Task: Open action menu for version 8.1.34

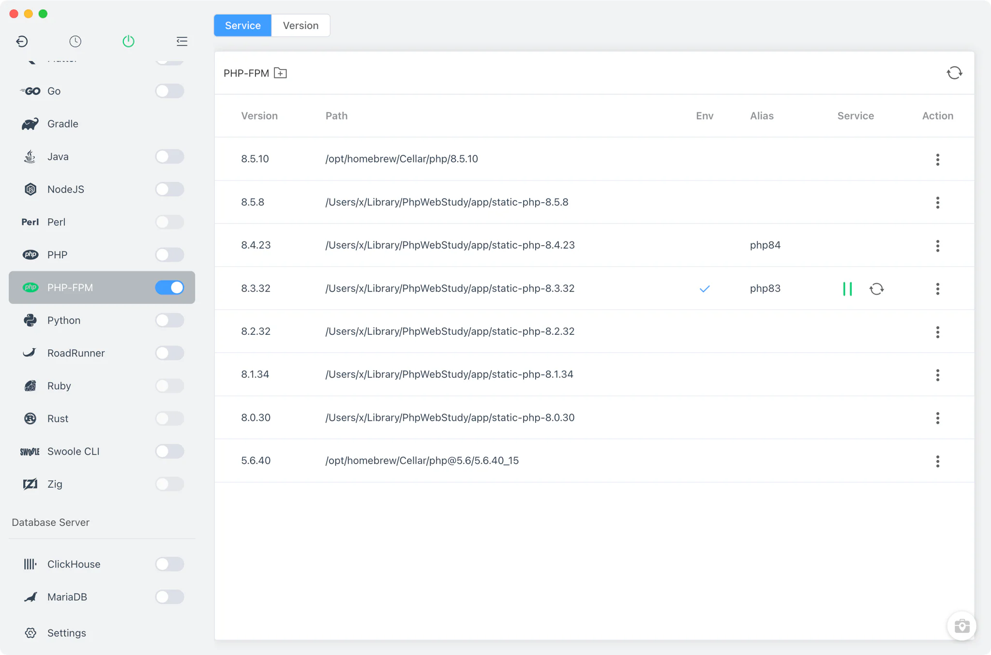Action: [x=937, y=375]
